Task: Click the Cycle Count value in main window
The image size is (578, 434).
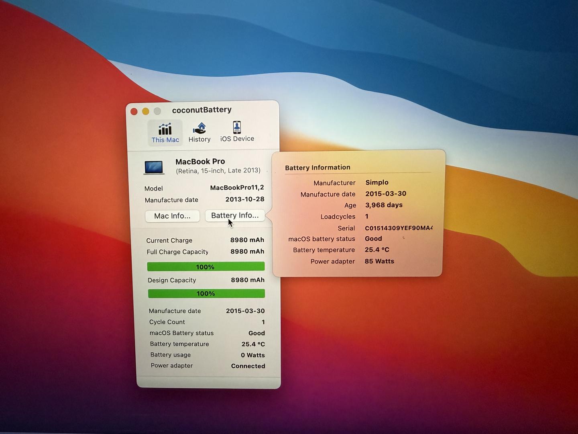Action: tap(263, 322)
